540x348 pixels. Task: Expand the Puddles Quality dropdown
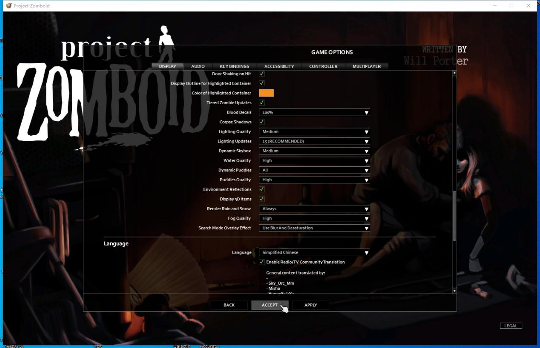point(314,180)
